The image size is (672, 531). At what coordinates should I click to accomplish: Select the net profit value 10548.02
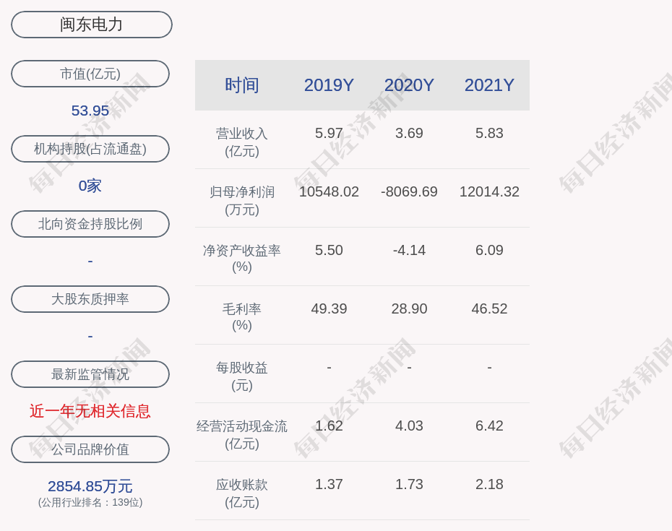pos(329,191)
